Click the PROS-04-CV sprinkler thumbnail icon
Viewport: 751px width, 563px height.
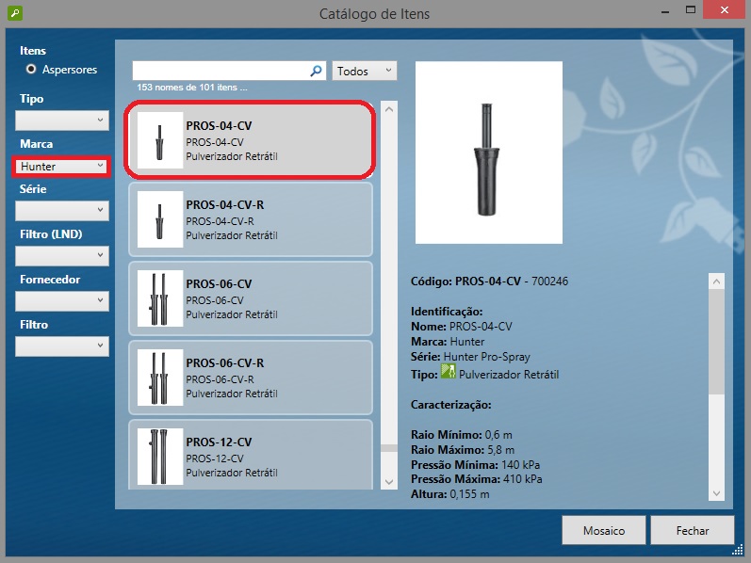point(159,140)
